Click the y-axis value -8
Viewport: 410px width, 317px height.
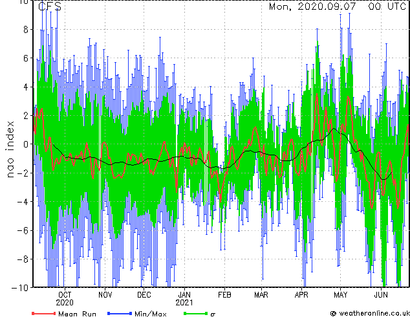click(x=23, y=259)
